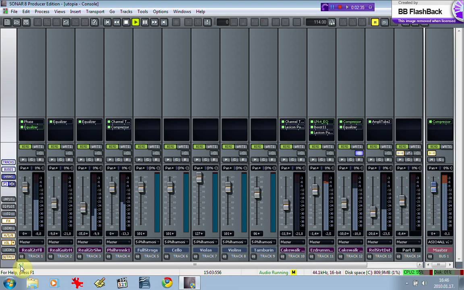464x290 pixels.
Task: Rewind to start of project
Action: point(107,22)
